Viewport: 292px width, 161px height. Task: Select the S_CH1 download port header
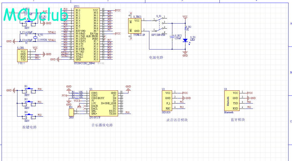tap(23, 55)
